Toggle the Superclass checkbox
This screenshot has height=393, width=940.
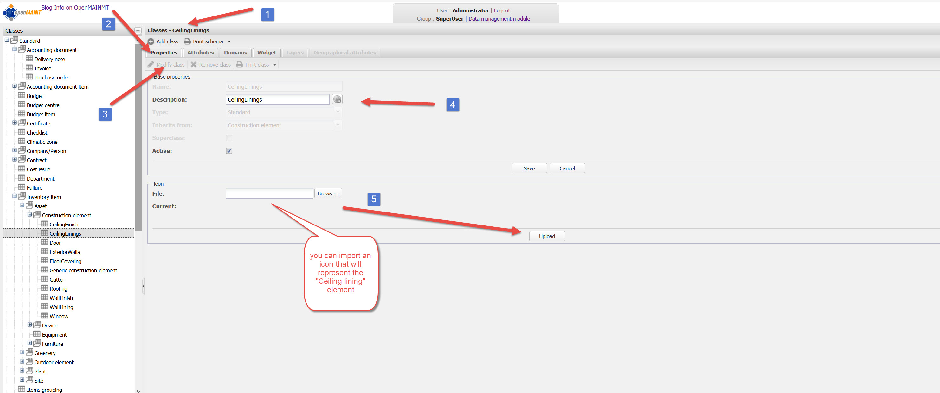click(x=229, y=138)
